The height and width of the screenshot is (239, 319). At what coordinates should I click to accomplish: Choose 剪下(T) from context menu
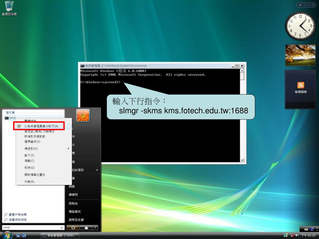click(29, 156)
